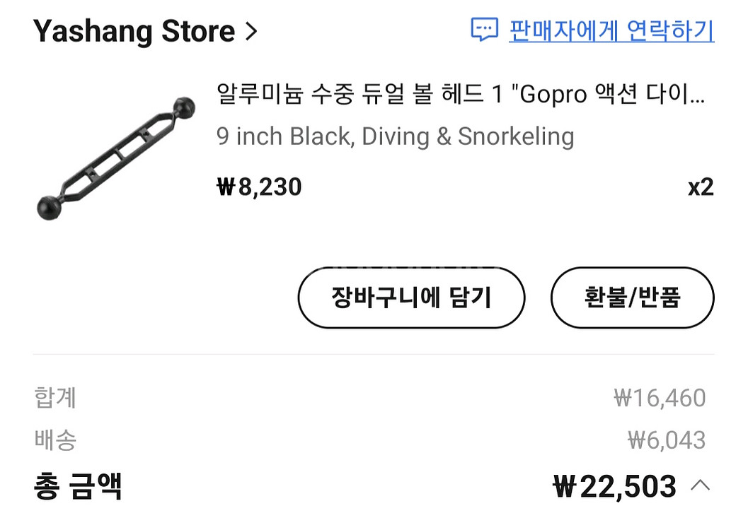748x530 pixels.
Task: Click the ₩22,503 total amount
Action: click(x=614, y=486)
